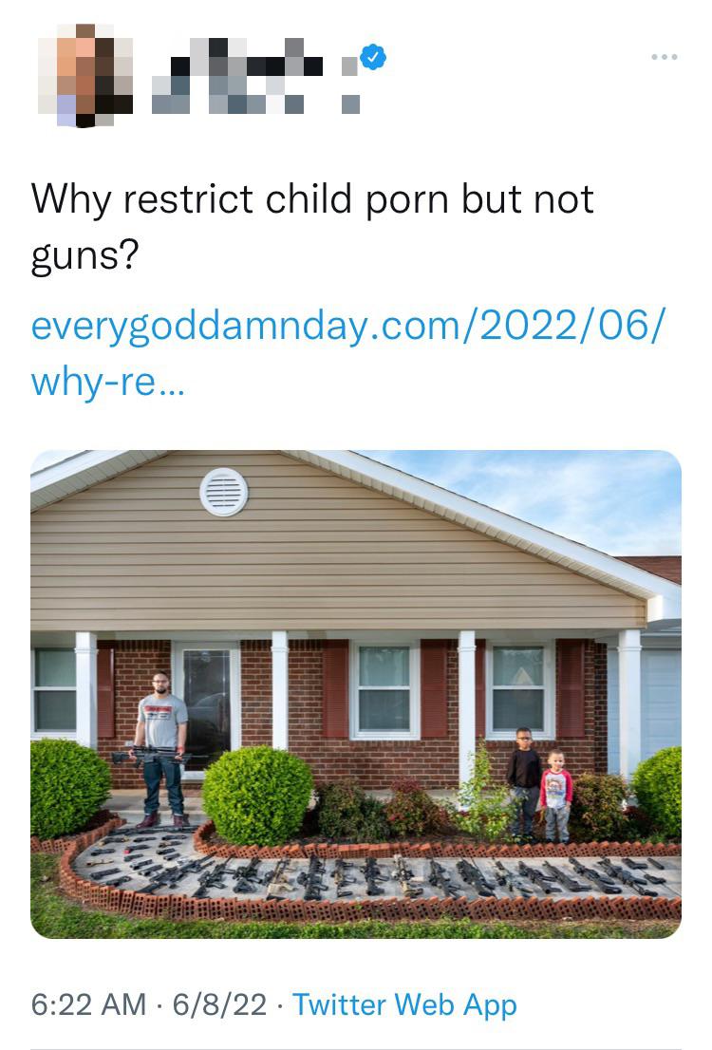
Task: Click the round green bush in photo center
Action: (x=257, y=796)
